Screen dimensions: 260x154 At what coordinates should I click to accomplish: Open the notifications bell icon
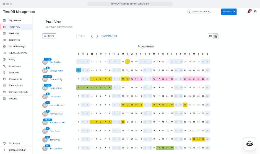click(x=249, y=12)
